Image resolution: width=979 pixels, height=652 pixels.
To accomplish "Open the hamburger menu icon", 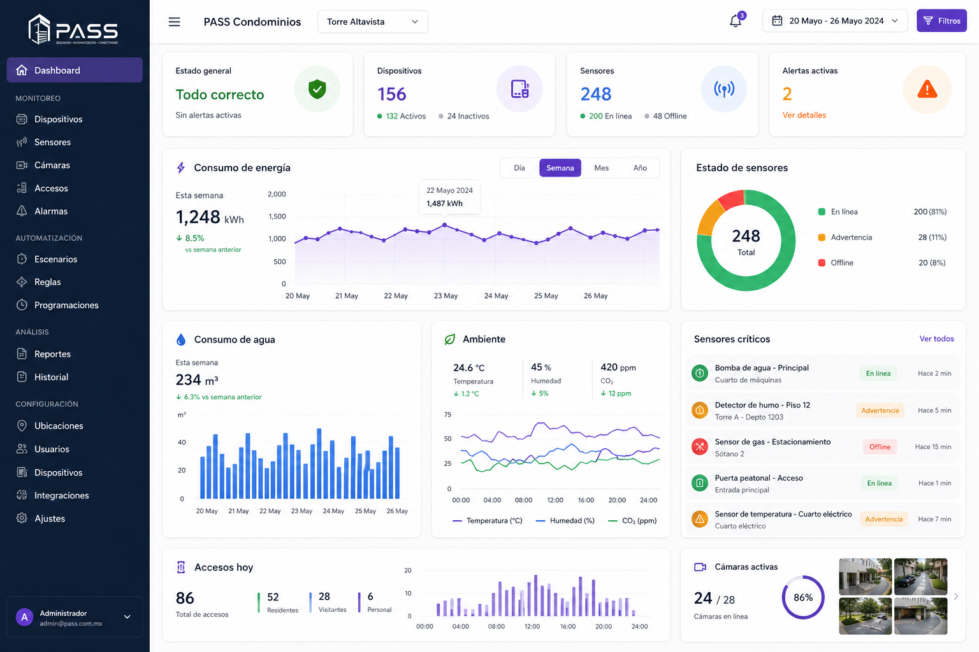I will pos(174,22).
